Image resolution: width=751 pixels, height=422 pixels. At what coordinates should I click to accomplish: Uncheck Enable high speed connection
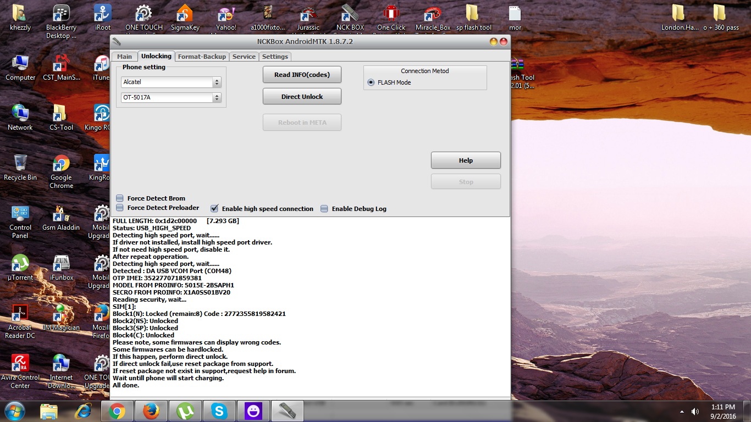215,209
